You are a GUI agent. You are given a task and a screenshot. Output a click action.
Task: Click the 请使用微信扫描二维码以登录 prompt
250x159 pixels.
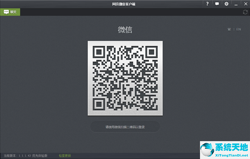(125, 127)
